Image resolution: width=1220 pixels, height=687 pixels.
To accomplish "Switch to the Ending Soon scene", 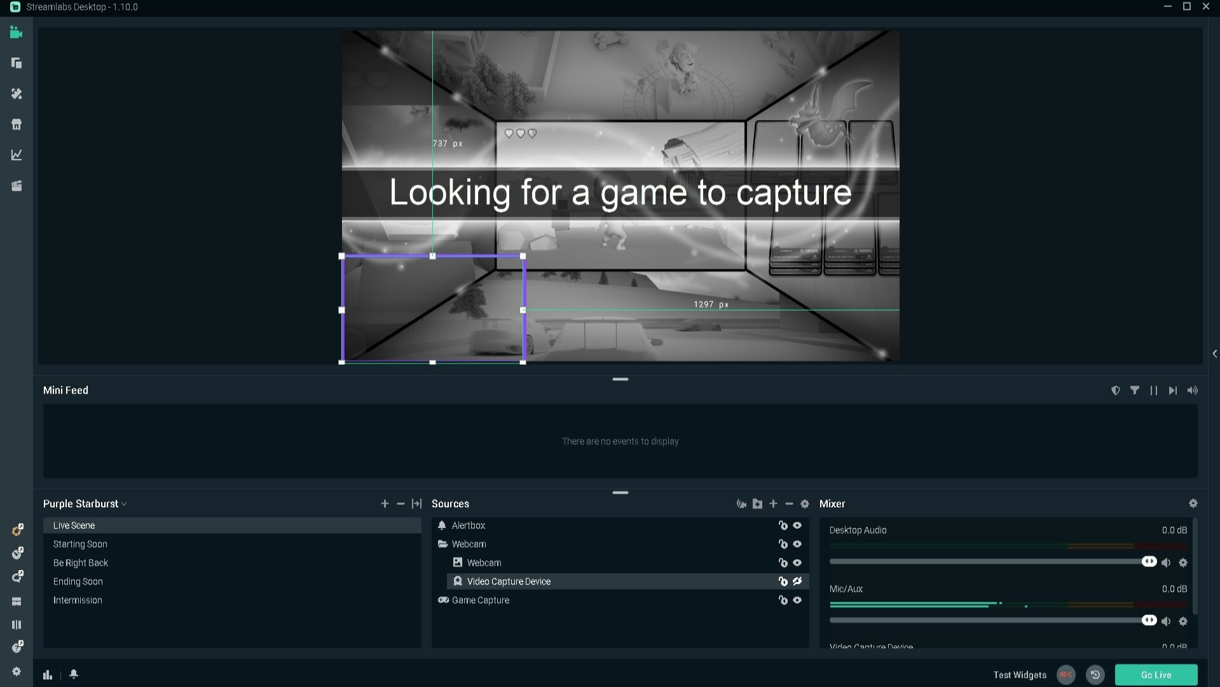I will click(232, 581).
